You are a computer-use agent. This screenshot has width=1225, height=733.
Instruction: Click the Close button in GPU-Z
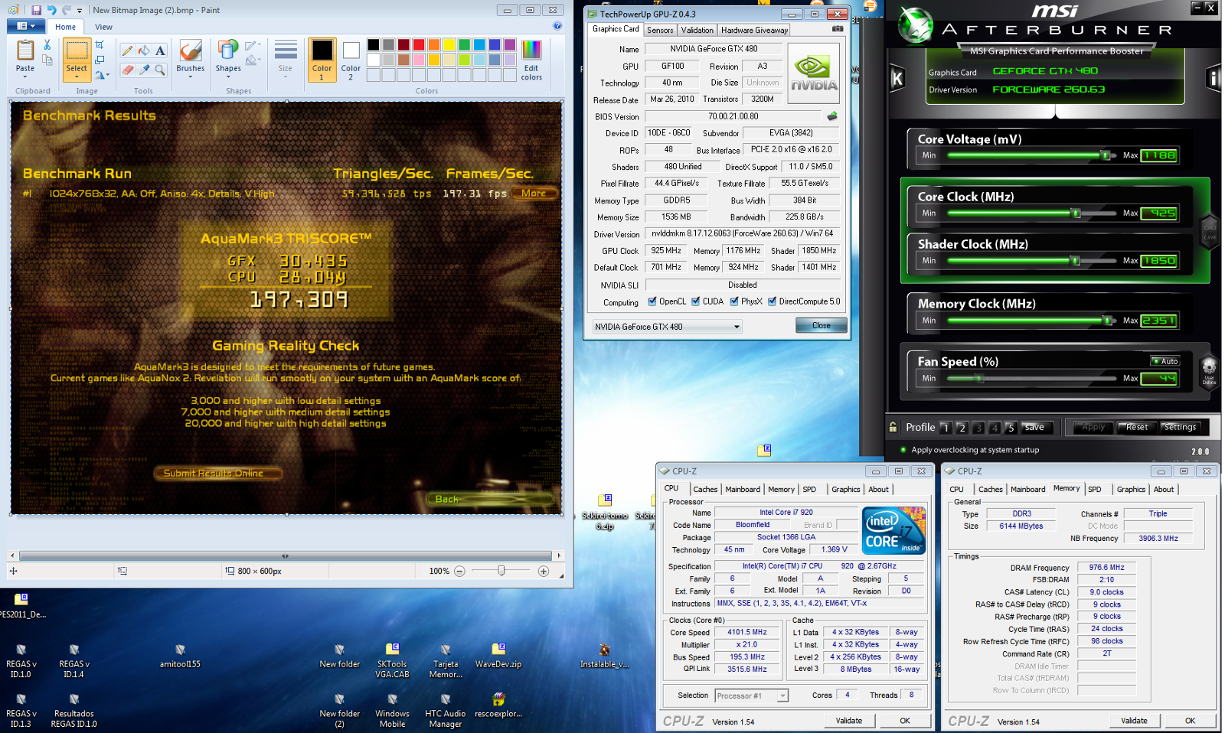[821, 325]
